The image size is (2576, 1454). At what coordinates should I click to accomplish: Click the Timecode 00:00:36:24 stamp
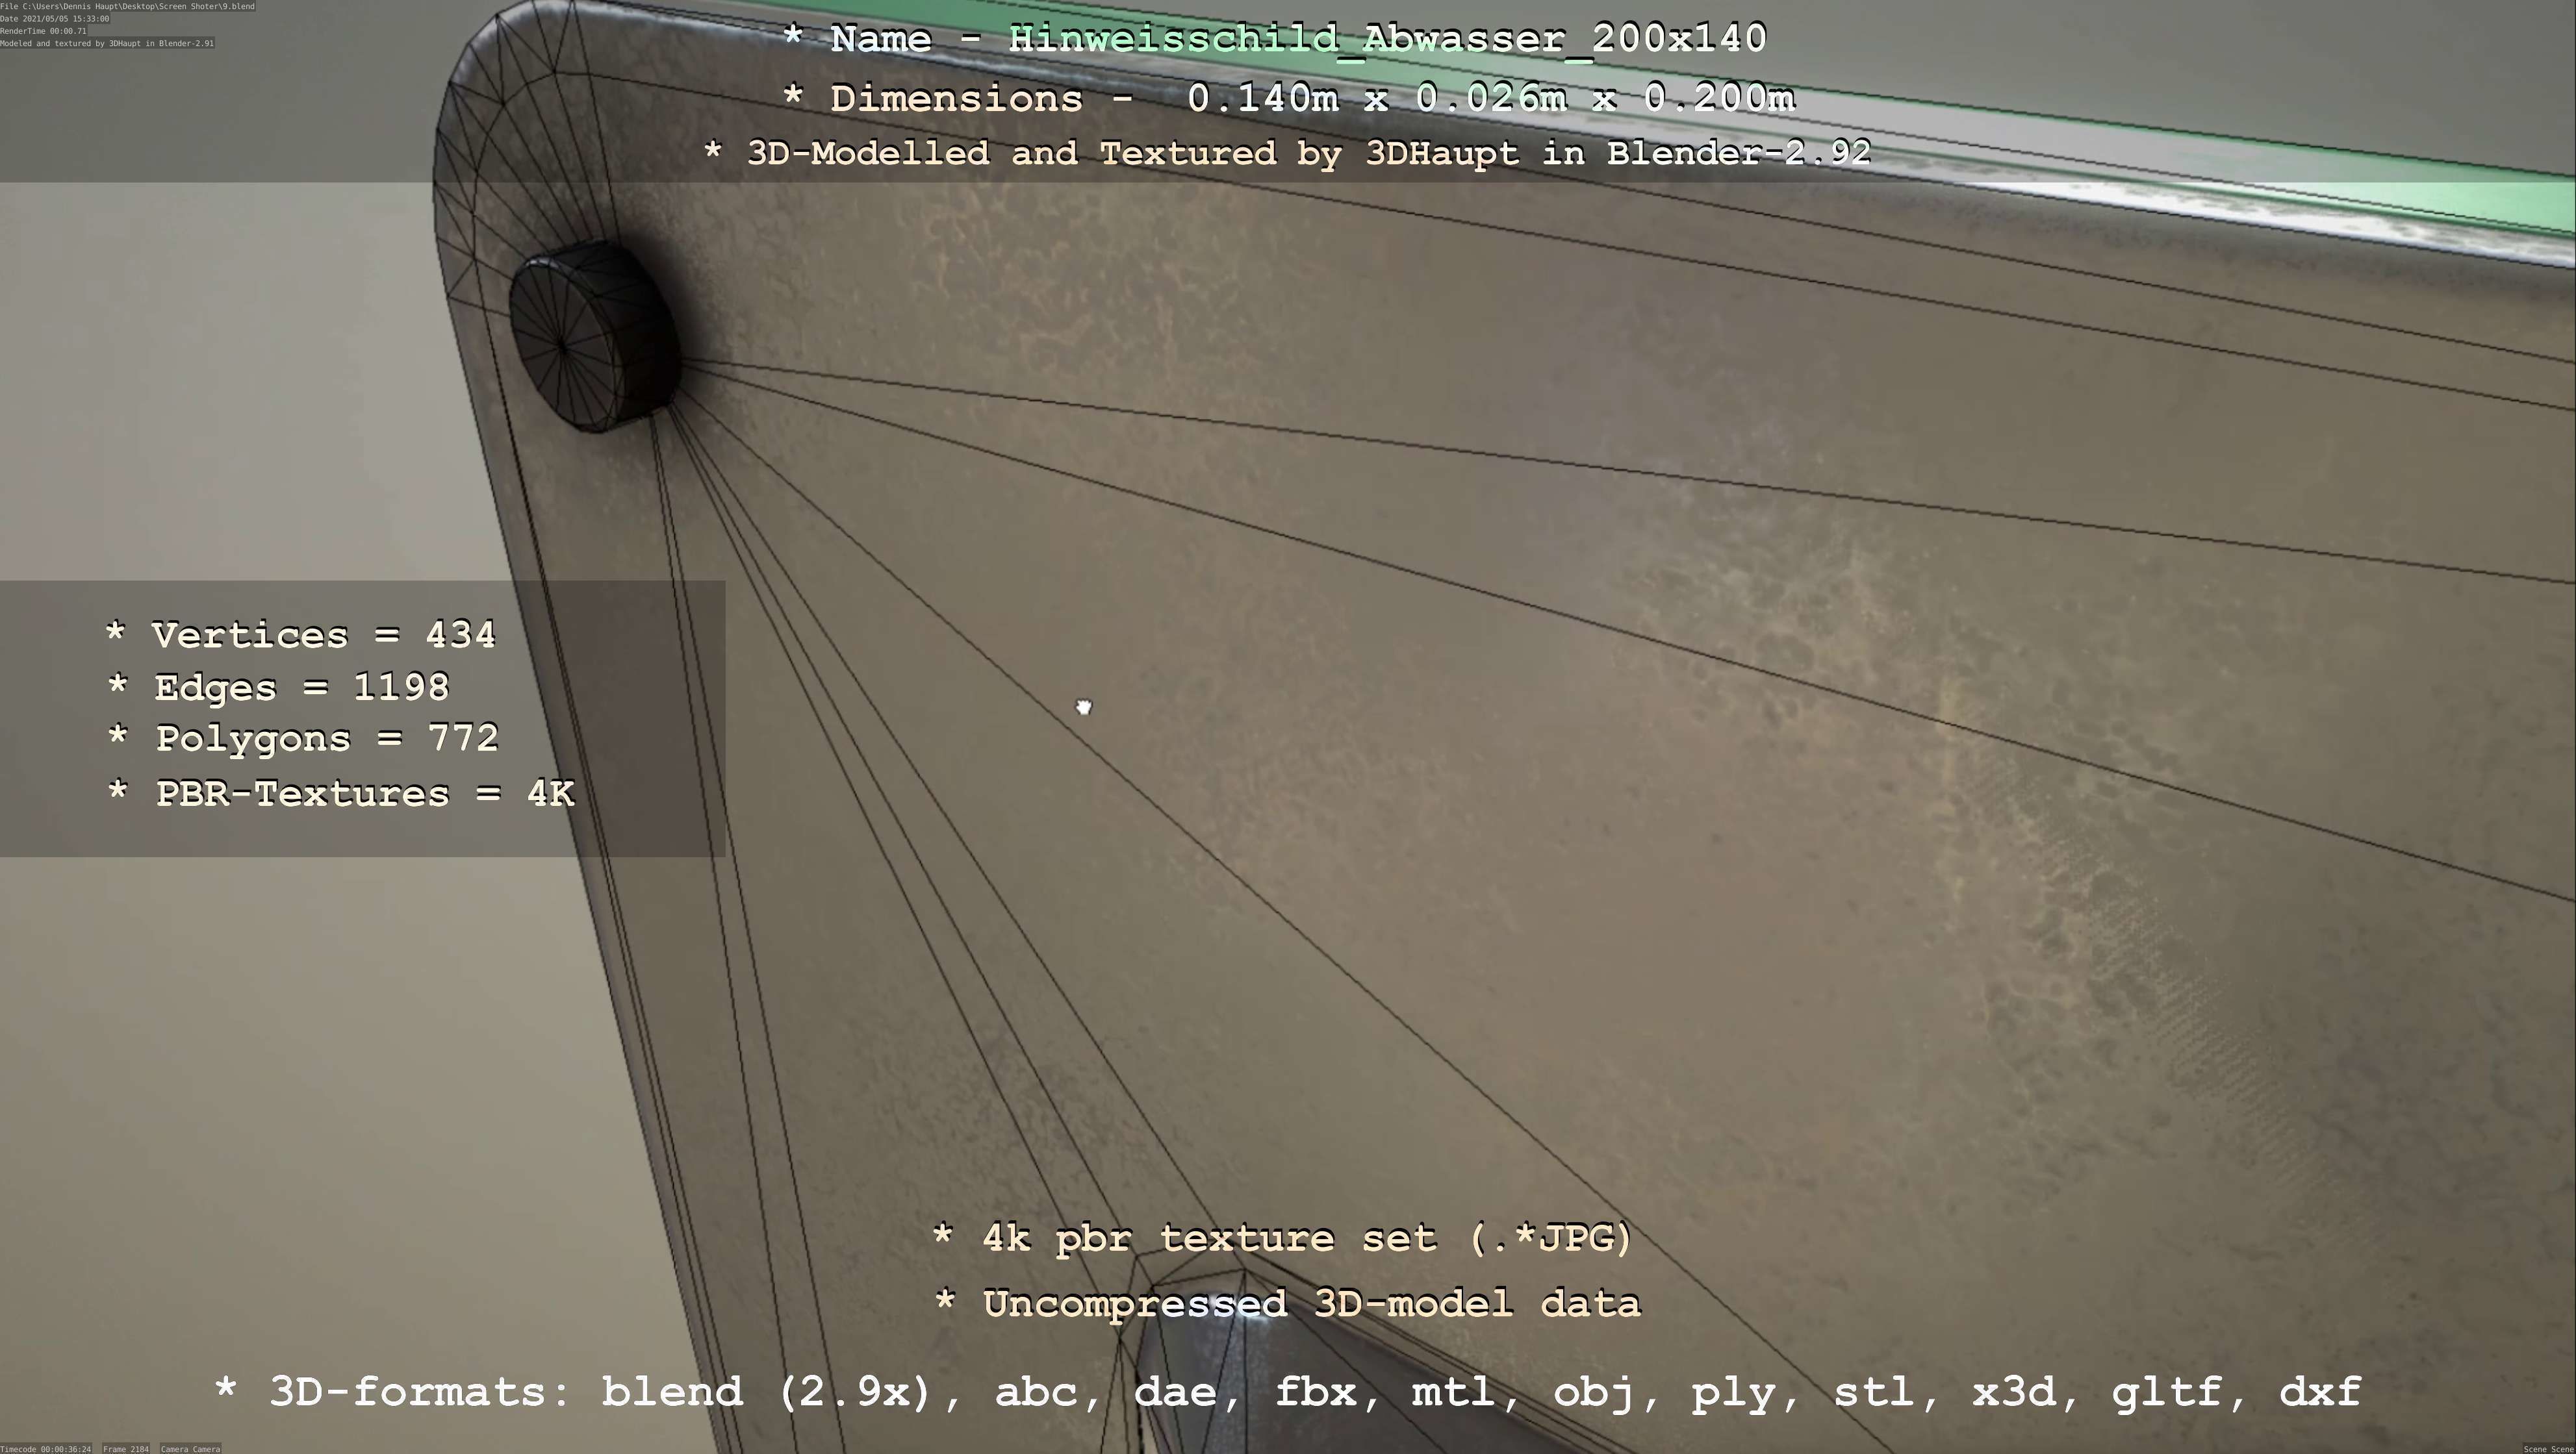pos(46,1448)
